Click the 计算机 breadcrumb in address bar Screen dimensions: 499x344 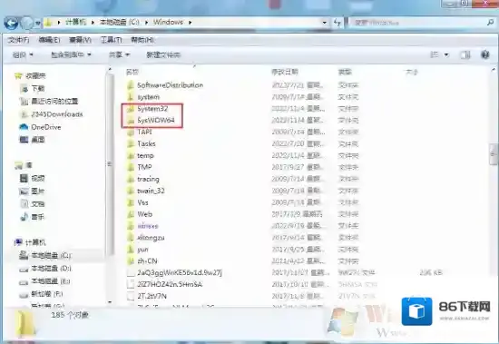[75, 22]
